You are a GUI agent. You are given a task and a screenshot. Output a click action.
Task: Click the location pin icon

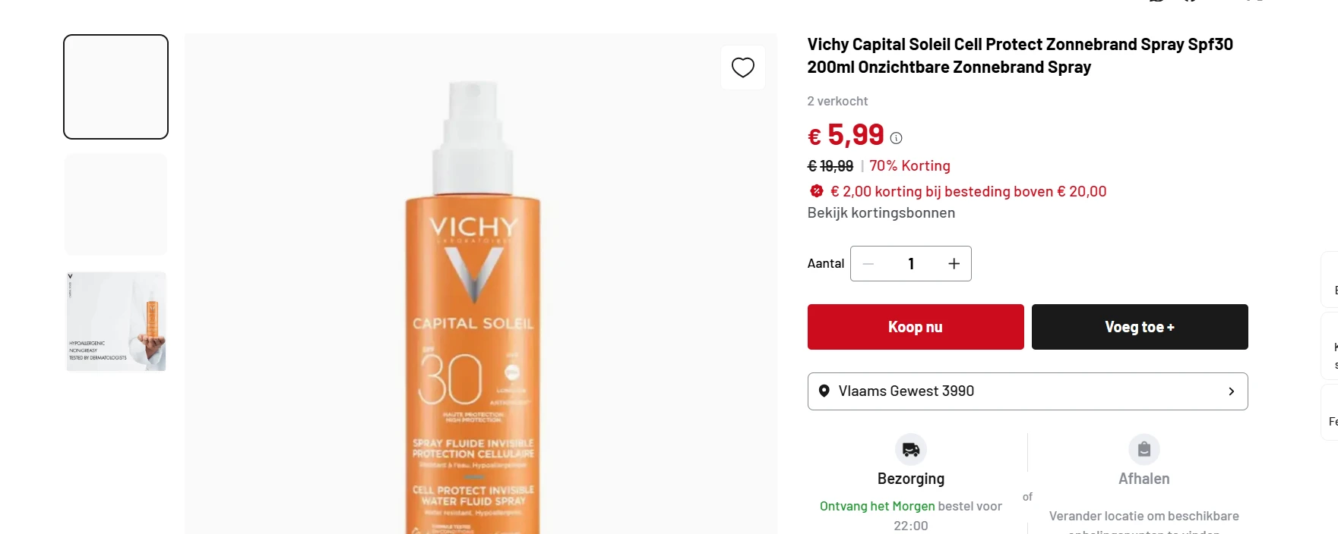[x=824, y=391]
